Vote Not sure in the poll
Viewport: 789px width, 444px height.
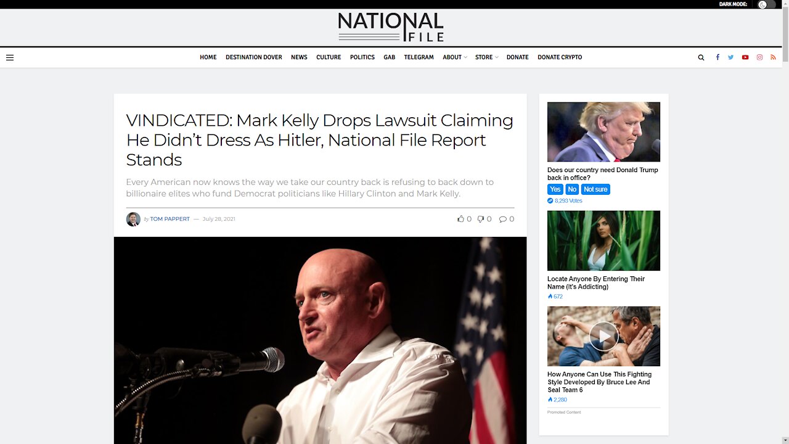[x=595, y=189]
